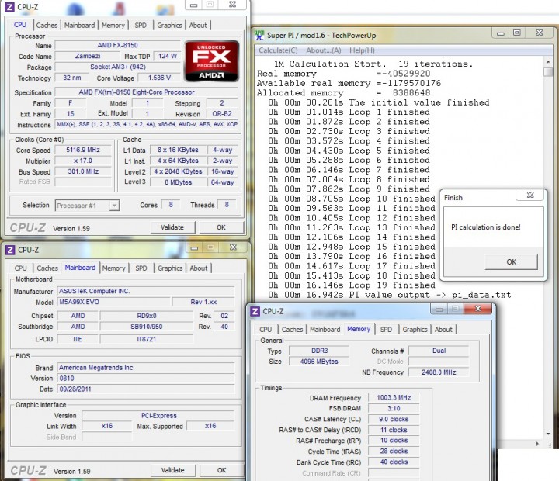This screenshot has height=481, width=559.
Task: Open Graphics tab in Memory CPU-Z window
Action: point(415,330)
